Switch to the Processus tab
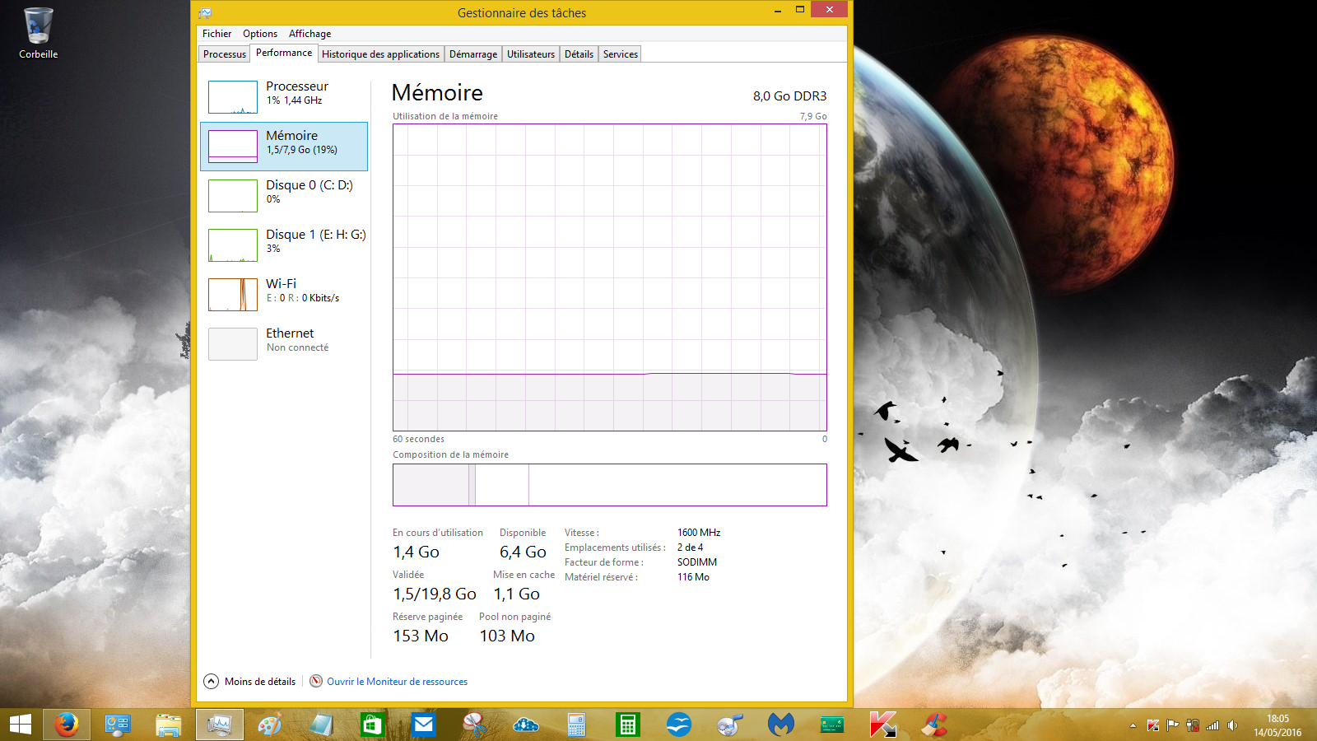1317x741 pixels. point(225,54)
